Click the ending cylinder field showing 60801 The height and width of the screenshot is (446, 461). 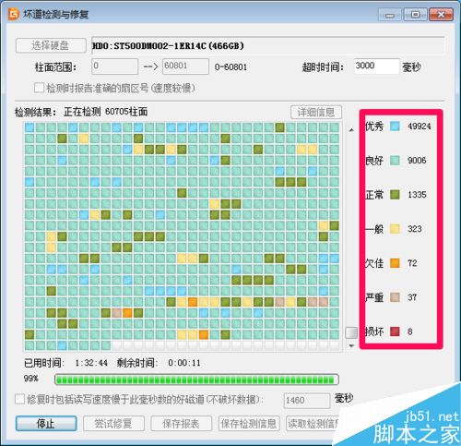coord(185,66)
